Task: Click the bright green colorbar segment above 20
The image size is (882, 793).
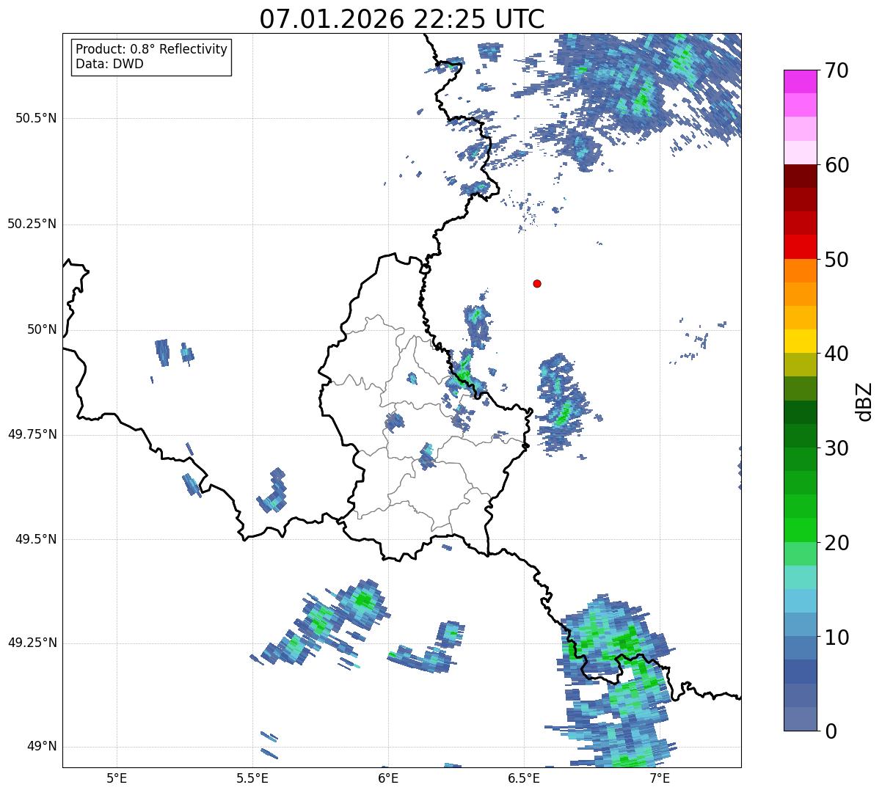Action: click(800, 530)
